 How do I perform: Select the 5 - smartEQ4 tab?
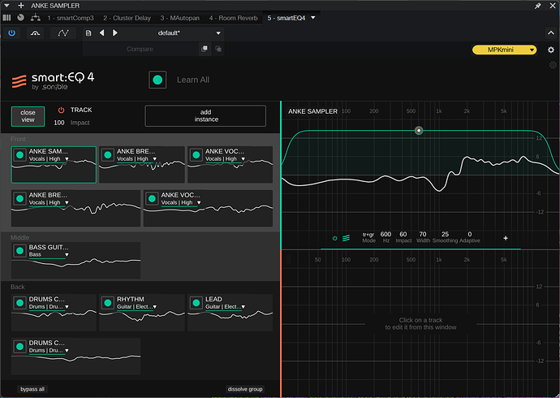286,18
